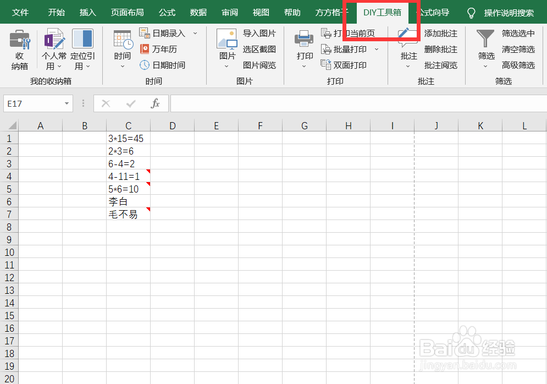
Task: Select cell containing 2*3=6
Action: (x=129, y=151)
